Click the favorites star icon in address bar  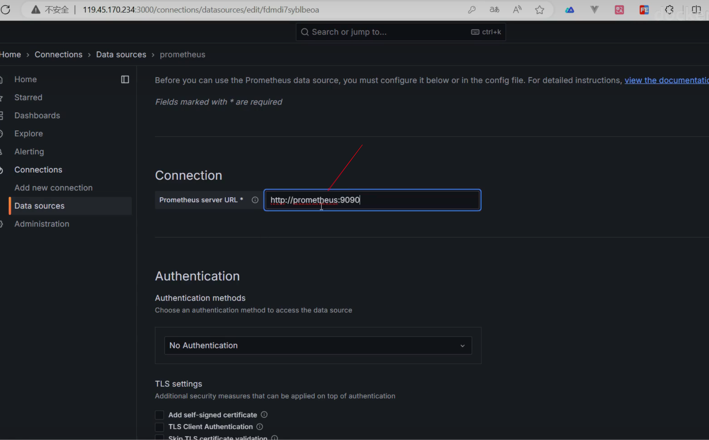click(x=539, y=10)
